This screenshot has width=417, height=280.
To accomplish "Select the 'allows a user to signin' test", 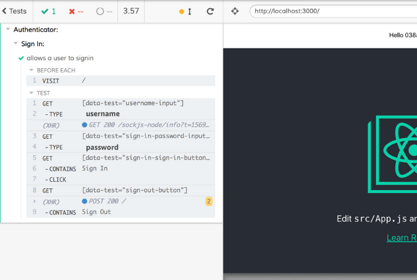I will point(60,58).
